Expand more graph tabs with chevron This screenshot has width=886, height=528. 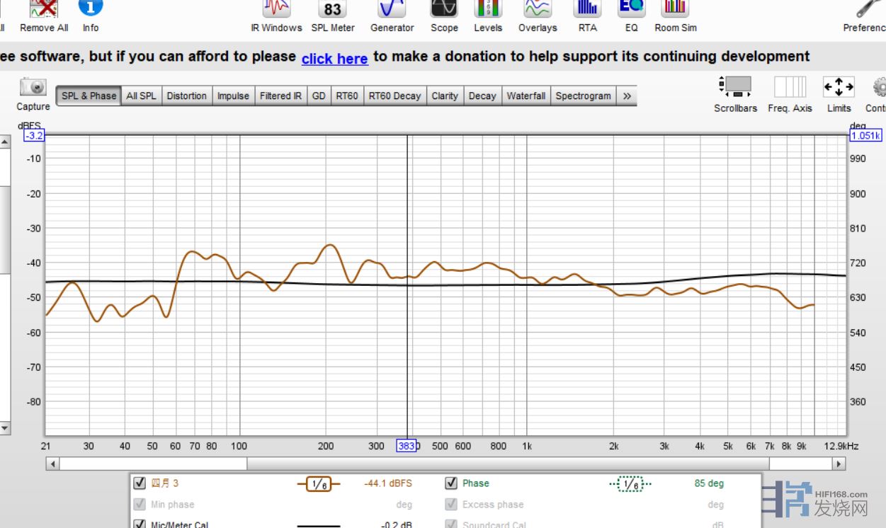[627, 96]
